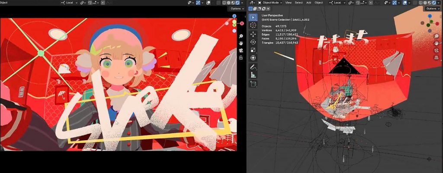
Task: Pick the Measure ruler tool
Action: pyautogui.click(x=253, y=75)
